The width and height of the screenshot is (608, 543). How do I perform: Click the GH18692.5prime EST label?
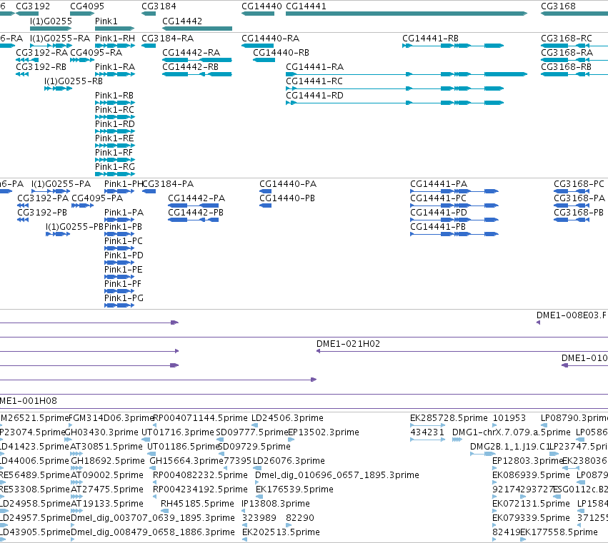point(108,461)
